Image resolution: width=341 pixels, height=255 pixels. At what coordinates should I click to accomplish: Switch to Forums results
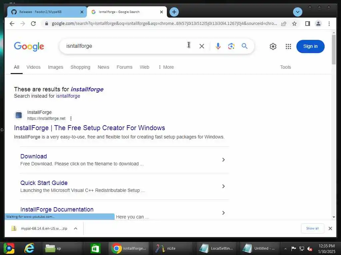[125, 67]
